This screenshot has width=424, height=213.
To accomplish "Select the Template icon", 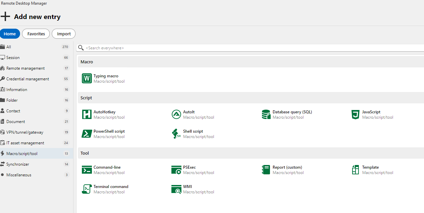I will [356, 170].
